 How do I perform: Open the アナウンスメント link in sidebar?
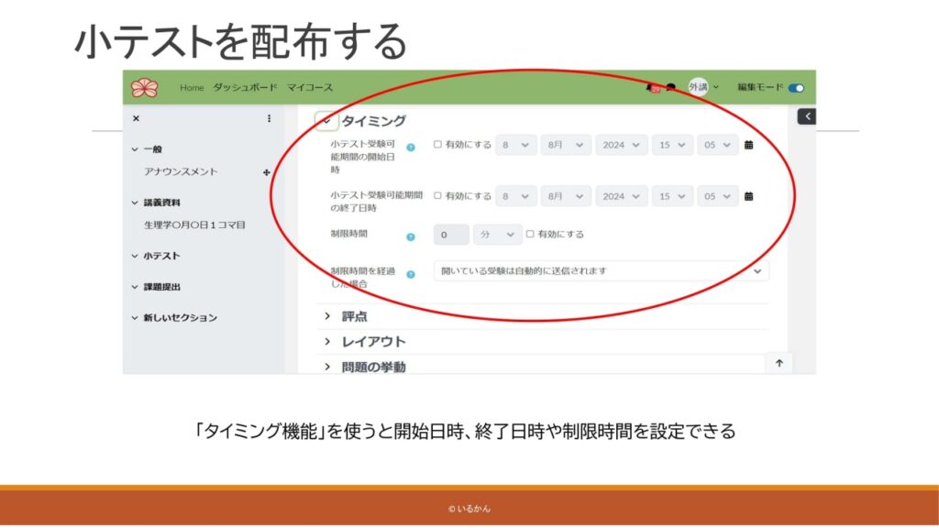click(x=181, y=172)
